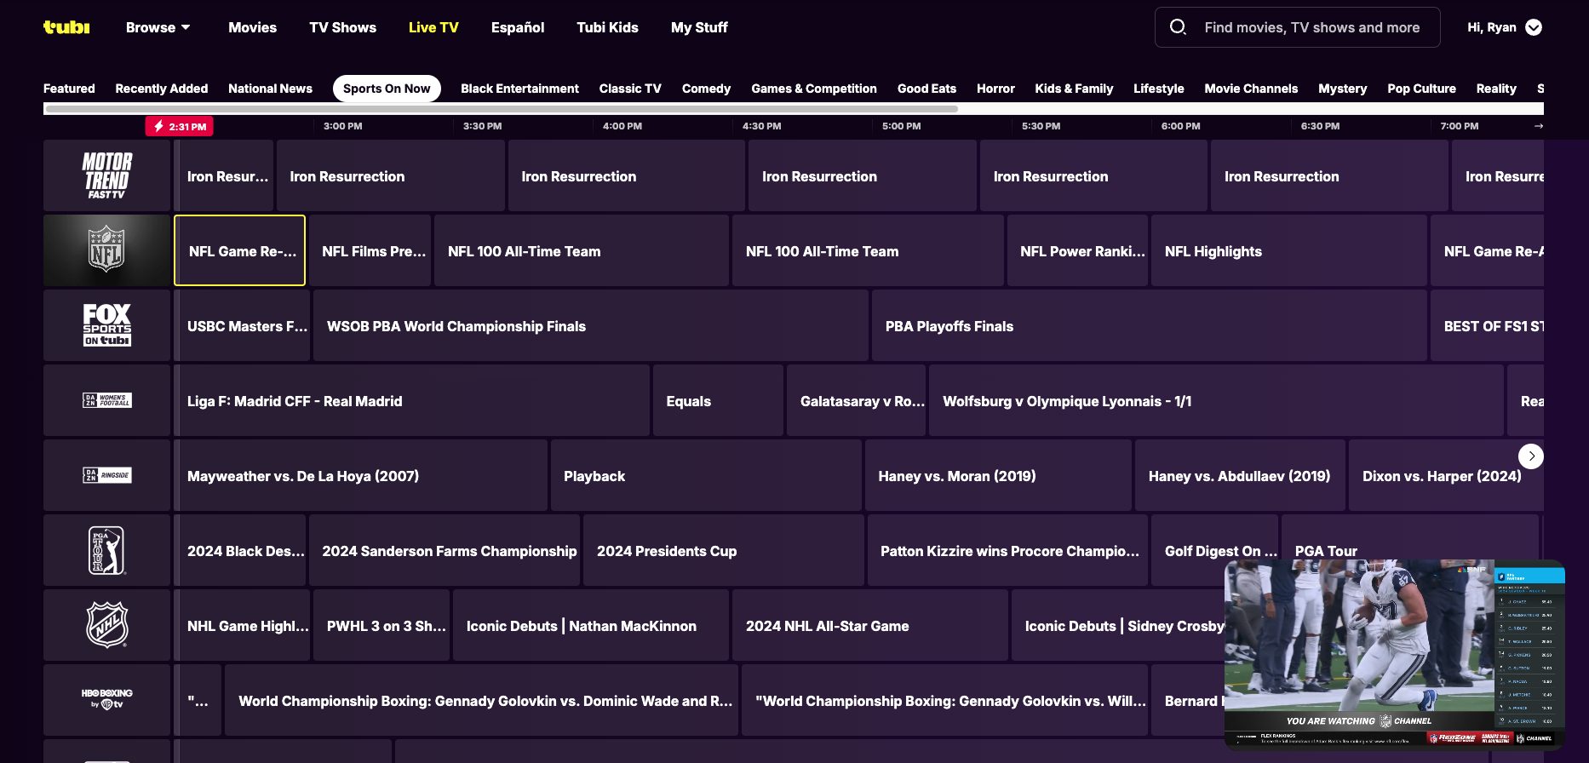Screen dimensions: 1589x763
Task: Click the search field for movies and shows
Action: coord(1311,27)
